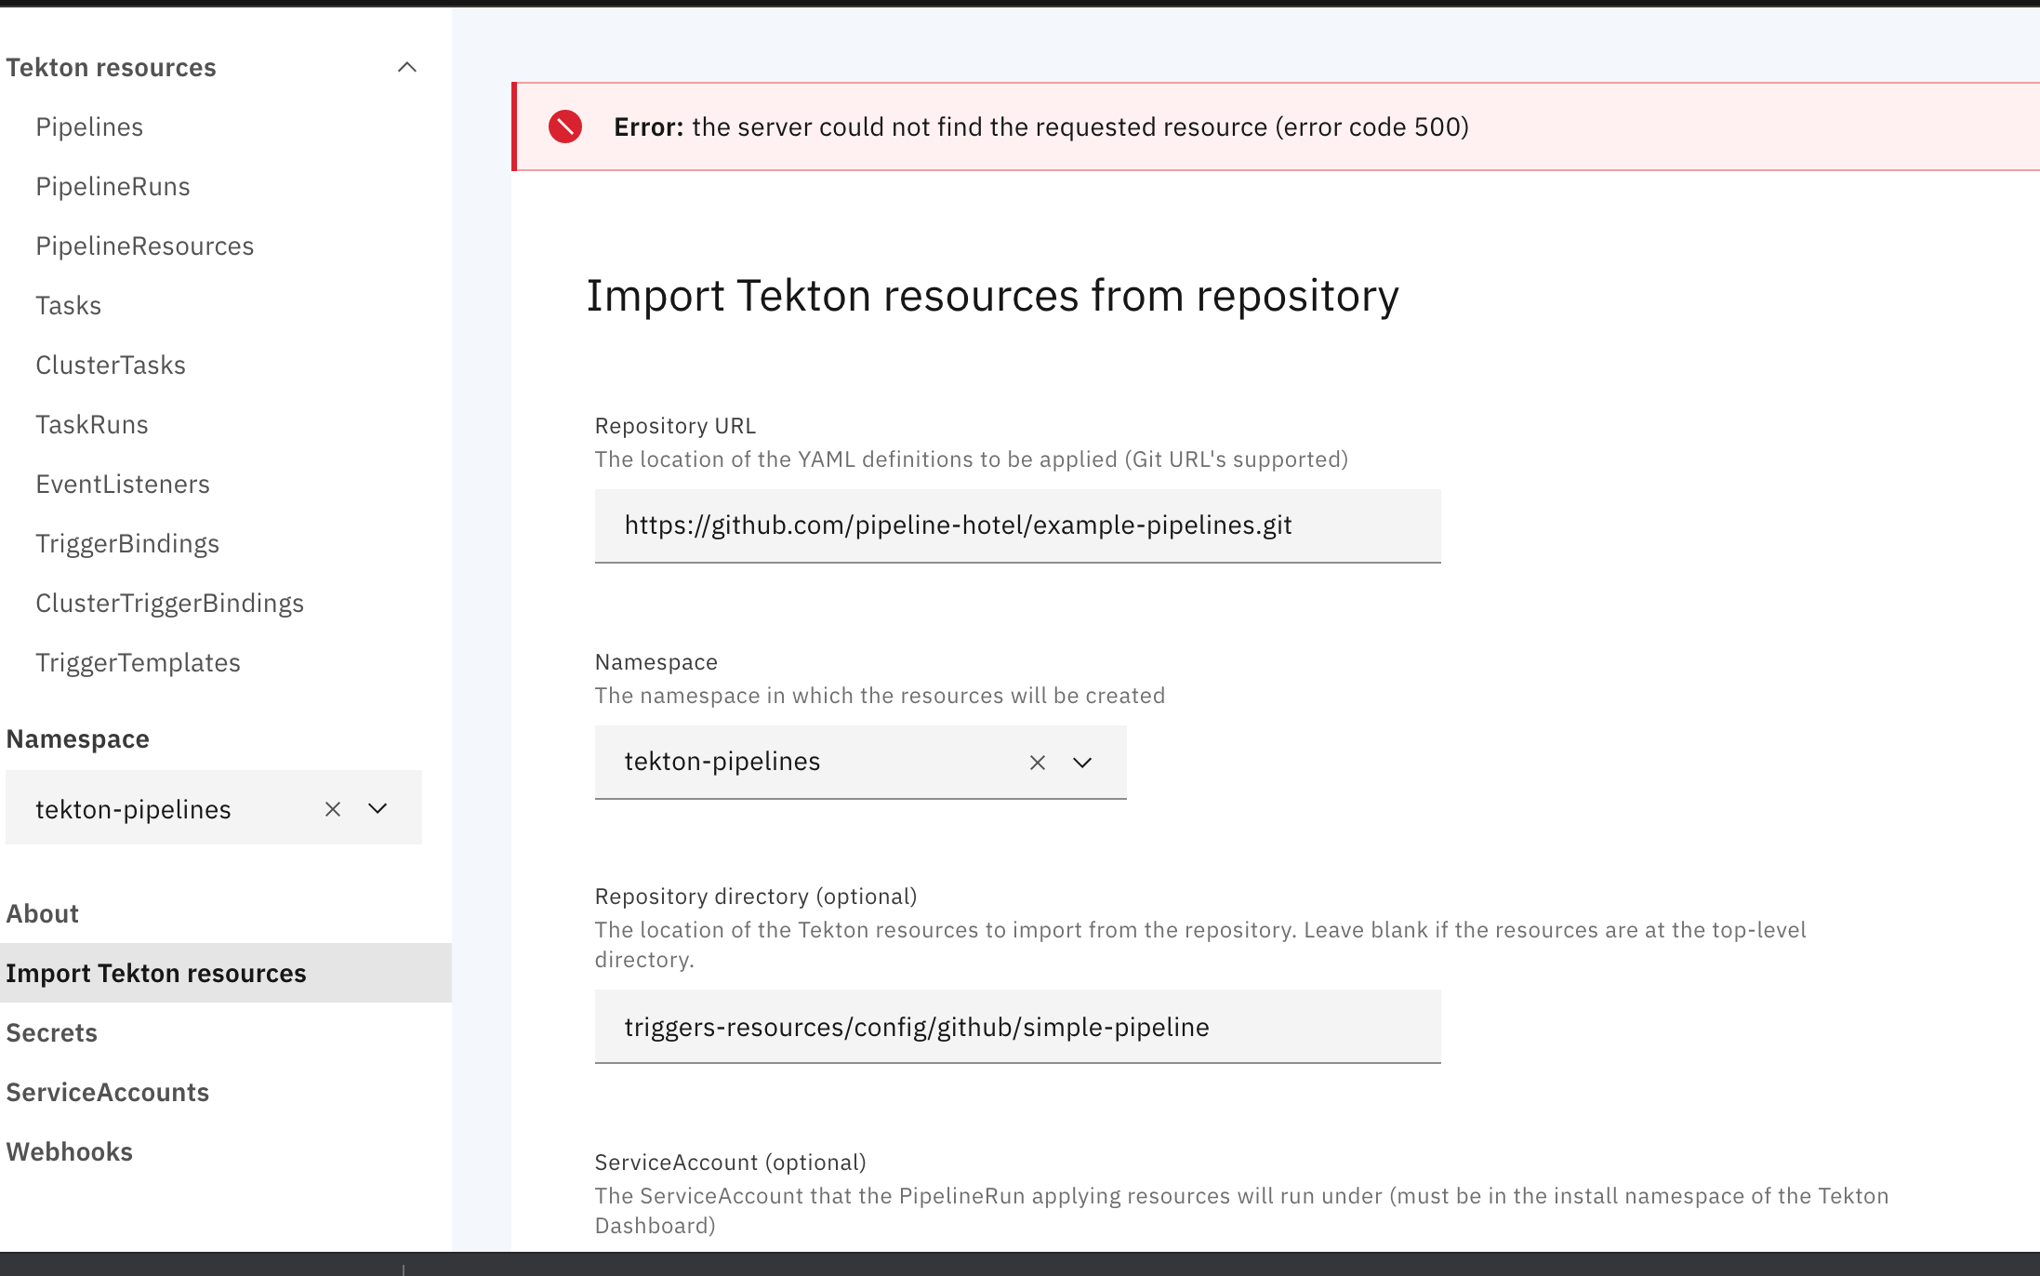
Task: Clear the Namespace selection in the import form
Action: (x=1037, y=763)
